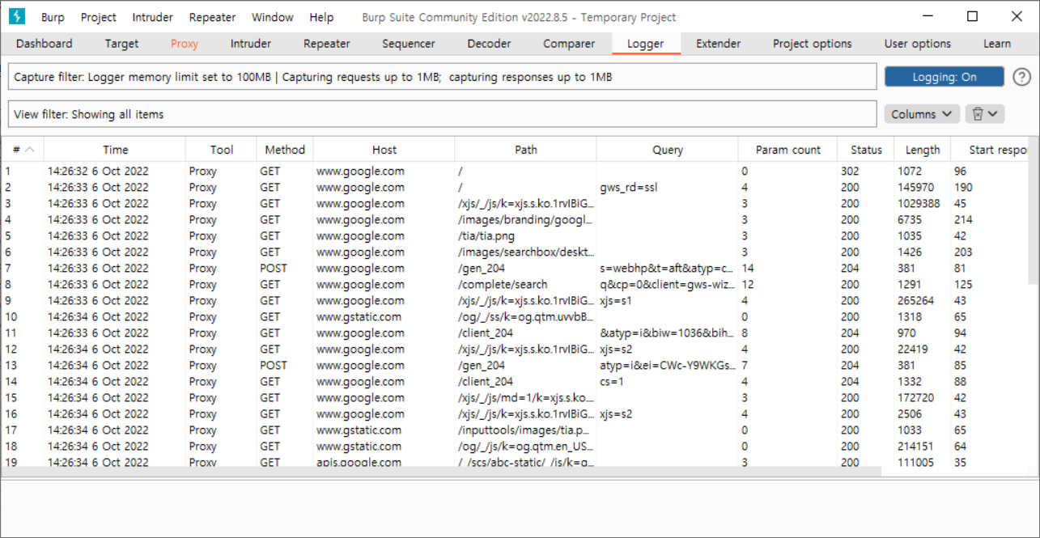Open the Intruder menu

coord(152,17)
